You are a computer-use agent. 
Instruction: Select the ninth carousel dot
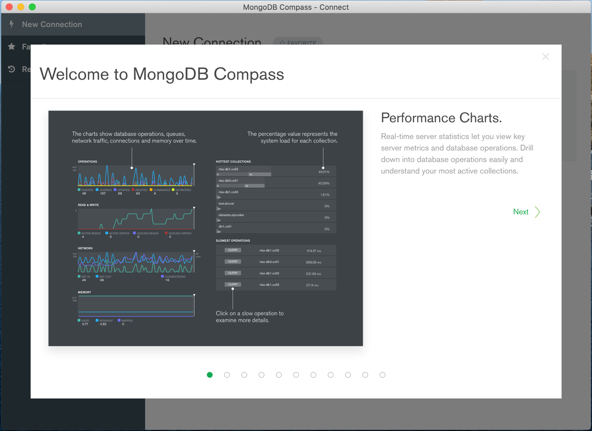click(x=348, y=375)
